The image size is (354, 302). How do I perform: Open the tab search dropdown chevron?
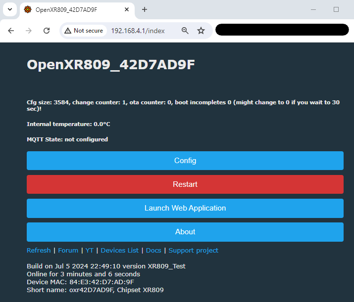[x=10, y=9]
